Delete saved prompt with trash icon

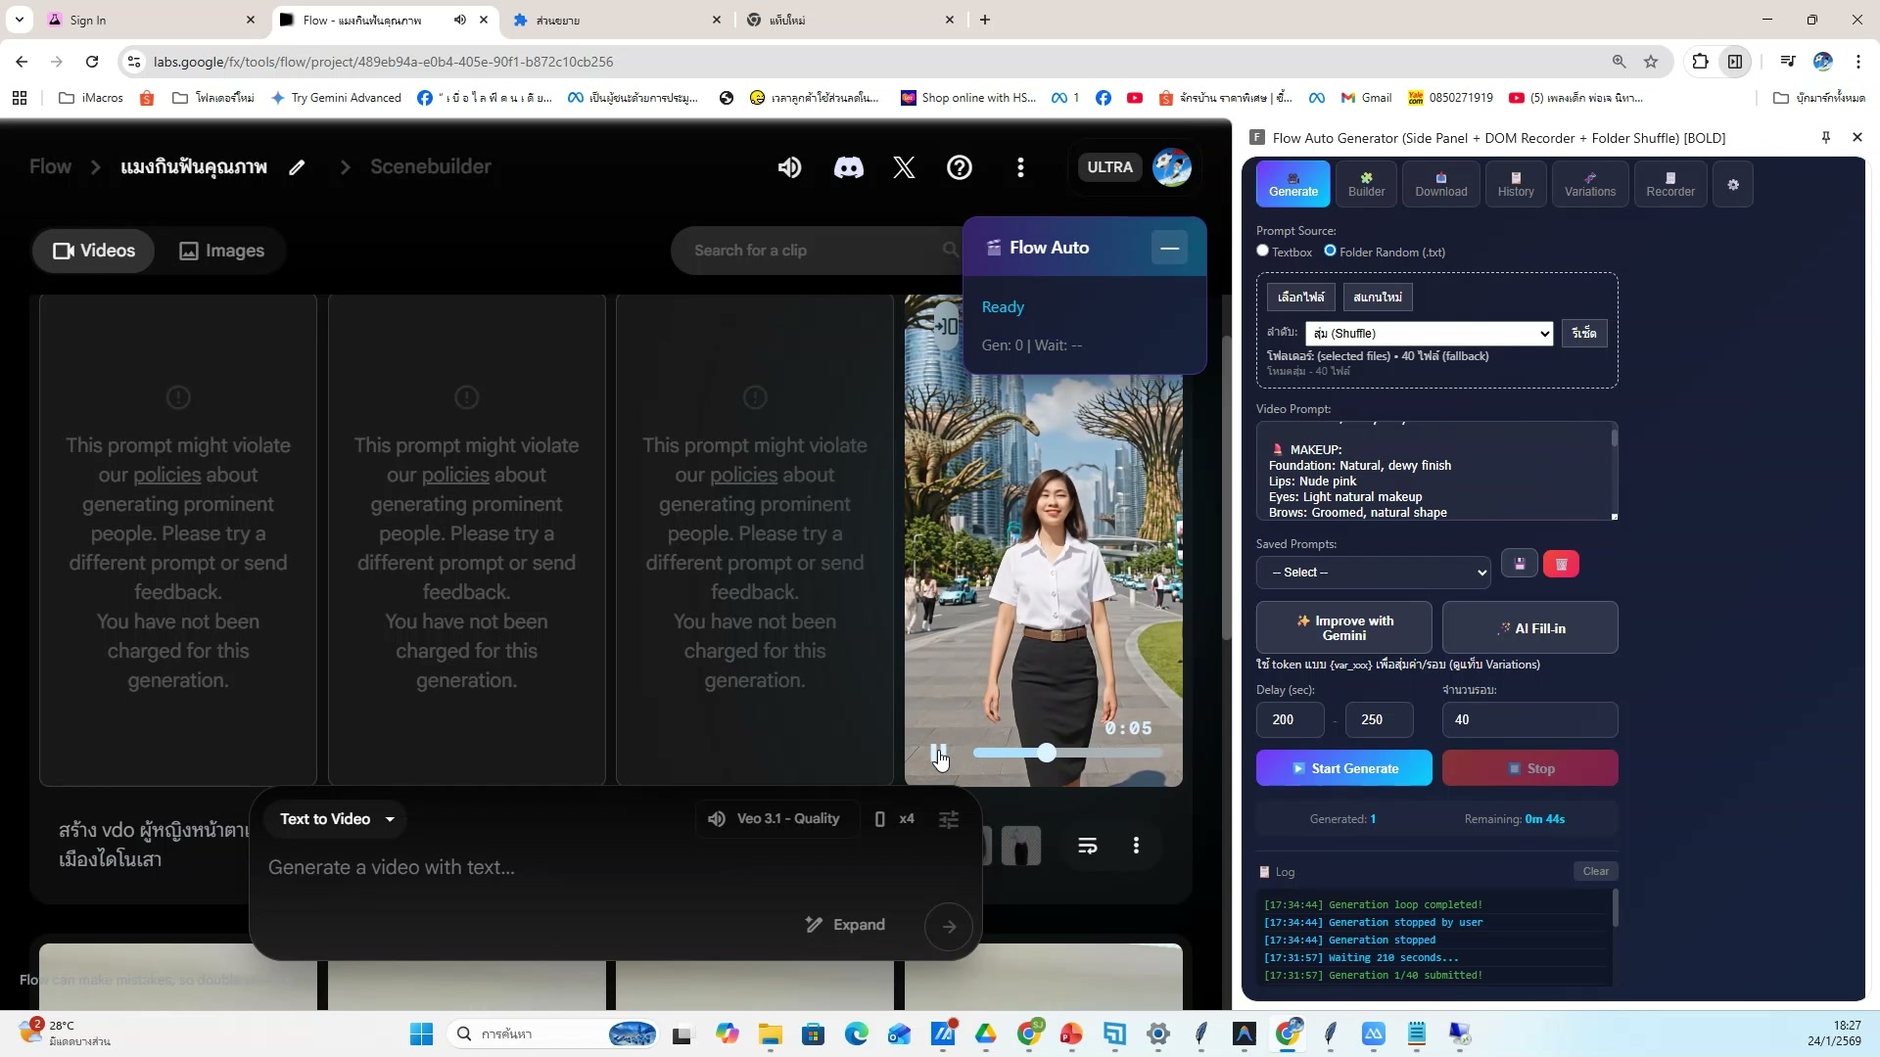pos(1561,564)
